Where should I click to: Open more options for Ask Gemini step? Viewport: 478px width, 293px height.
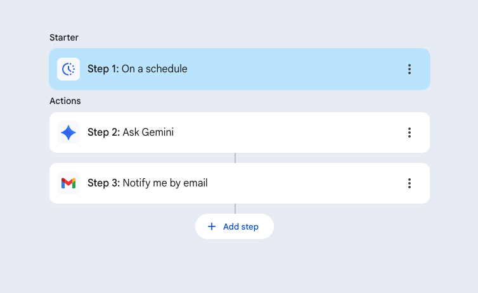pos(410,133)
